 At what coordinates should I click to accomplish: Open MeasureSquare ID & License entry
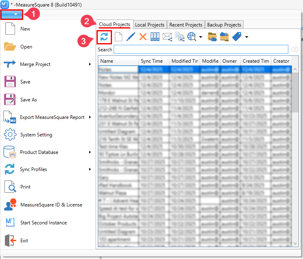pyautogui.click(x=51, y=205)
